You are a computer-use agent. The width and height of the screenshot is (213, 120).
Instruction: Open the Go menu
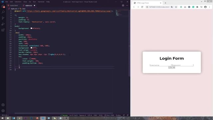[x=30, y=2]
